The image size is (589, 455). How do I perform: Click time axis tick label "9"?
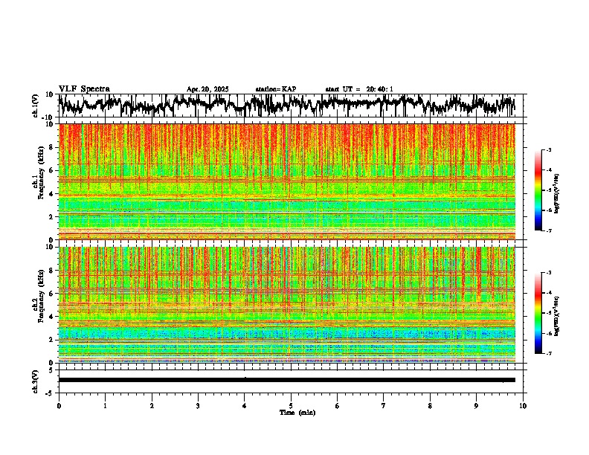pyautogui.click(x=476, y=406)
